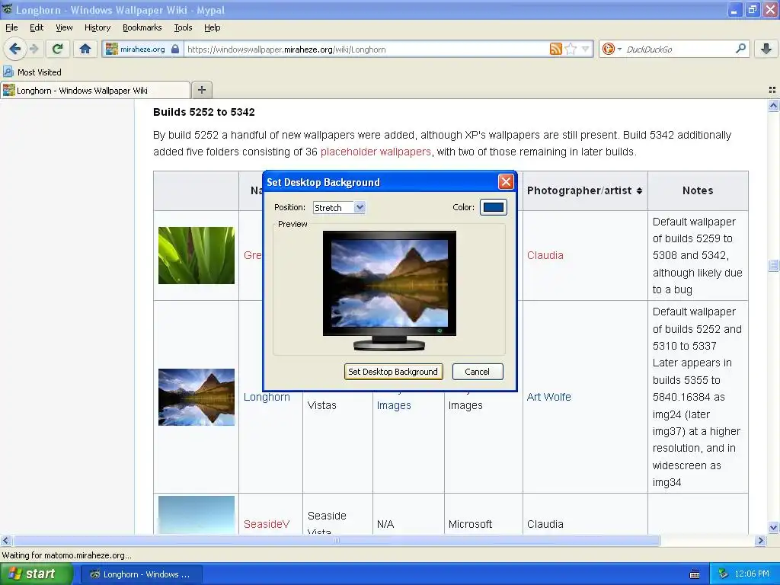Open the Art Wolfe link
Image resolution: width=780 pixels, height=585 pixels.
(548, 397)
